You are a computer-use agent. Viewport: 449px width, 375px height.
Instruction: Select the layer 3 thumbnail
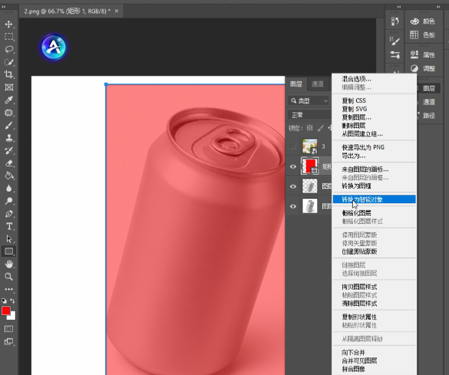[309, 146]
